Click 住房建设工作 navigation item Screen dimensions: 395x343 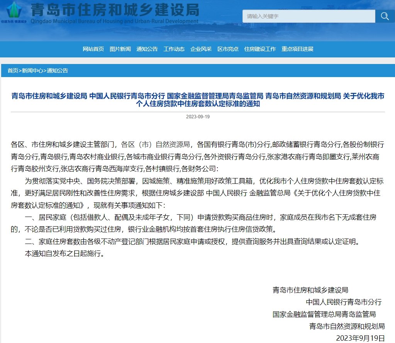[x=260, y=49]
